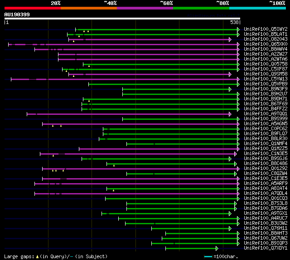
Task: Select the UniRef100_C5YW13 label
Action: pyautogui.click(x=266, y=79)
